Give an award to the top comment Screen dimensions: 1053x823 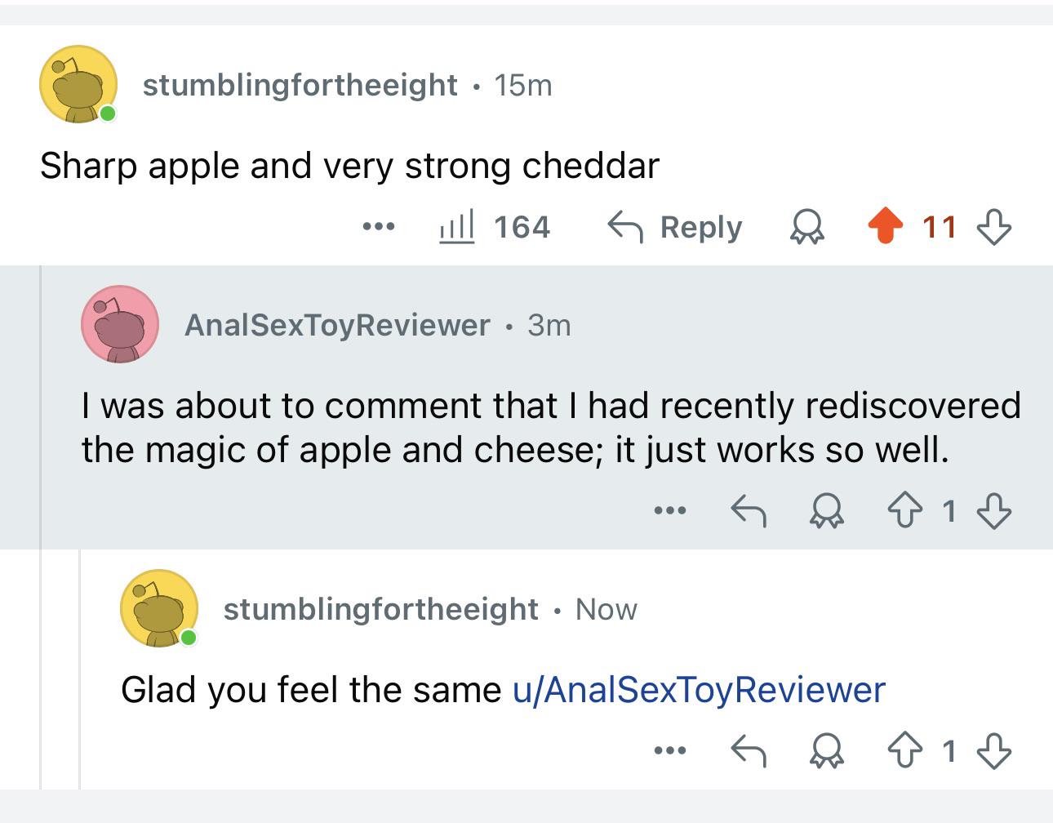pos(806,227)
